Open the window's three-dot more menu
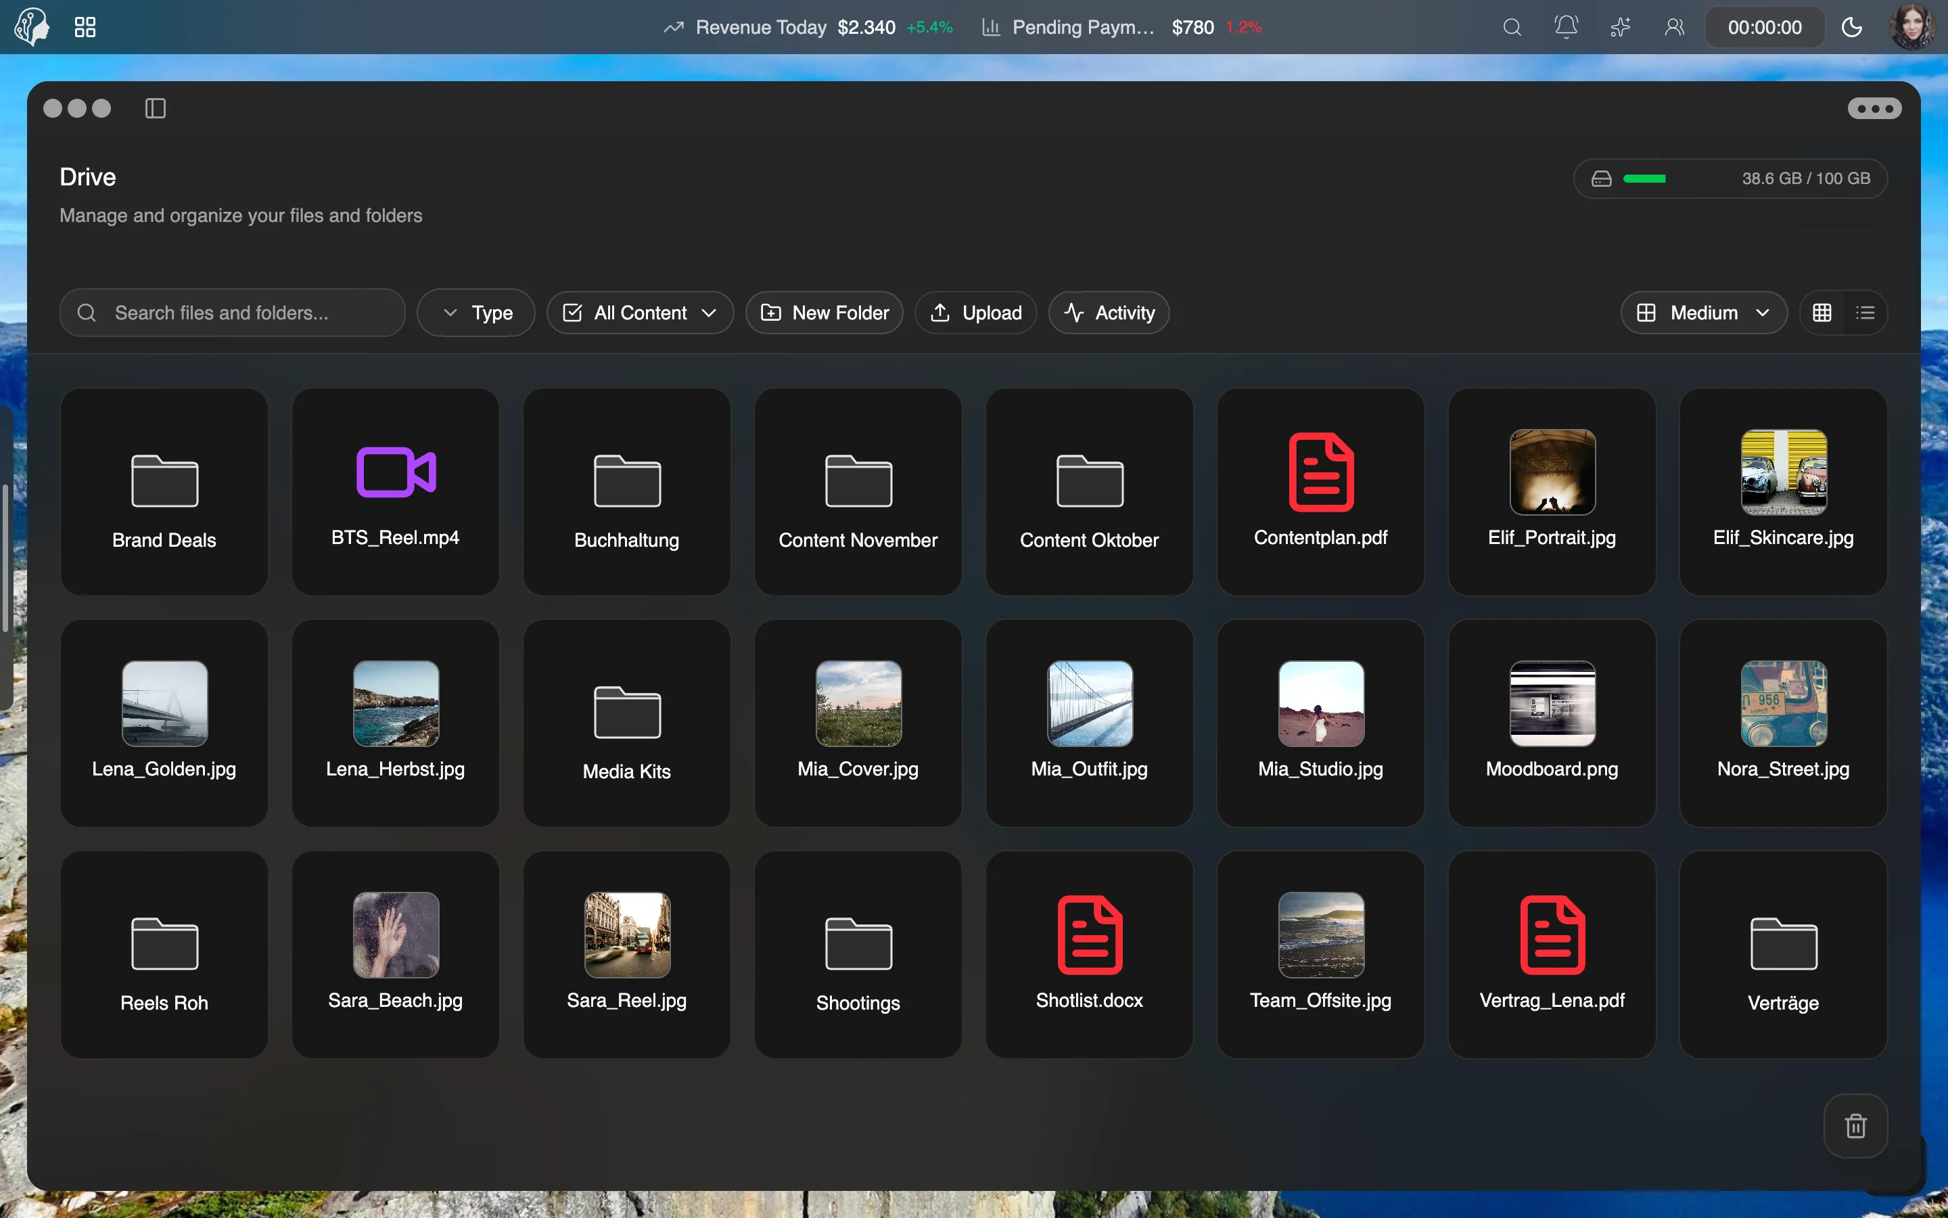Image resolution: width=1948 pixels, height=1218 pixels. [x=1875, y=108]
